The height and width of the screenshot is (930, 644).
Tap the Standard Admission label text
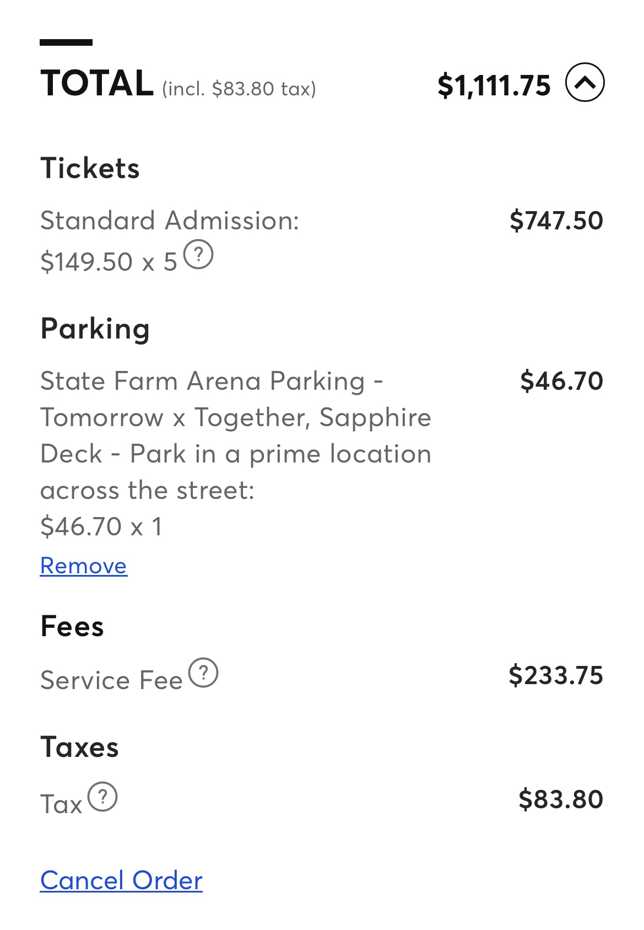170,221
